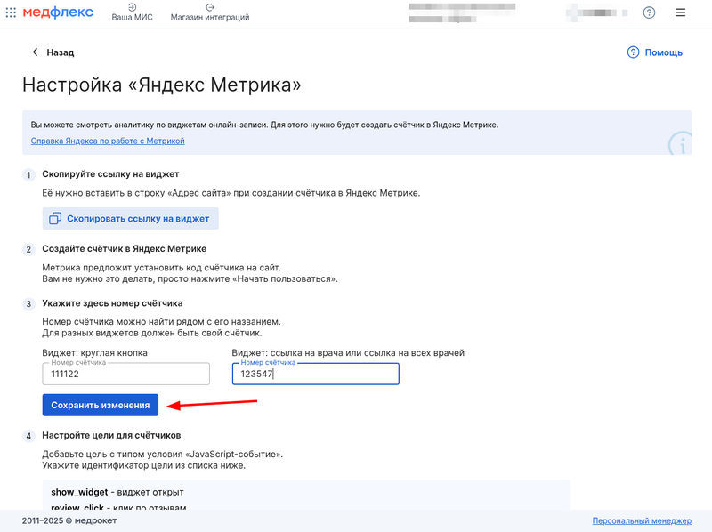Click Сохранить изменения button
This screenshot has width=712, height=532.
click(x=101, y=405)
